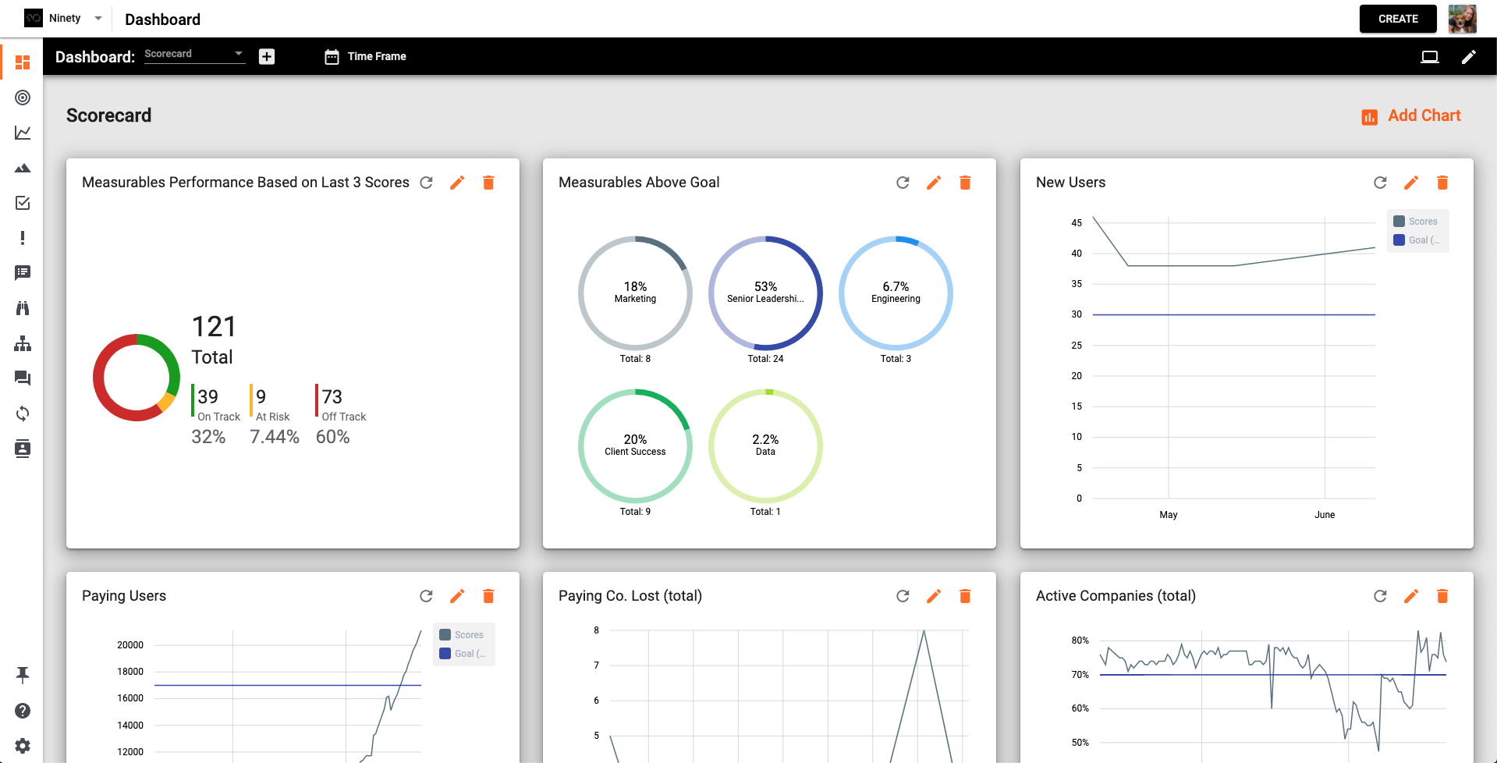Open the Time Frame selector
This screenshot has height=763, width=1497.
pyautogui.click(x=365, y=56)
